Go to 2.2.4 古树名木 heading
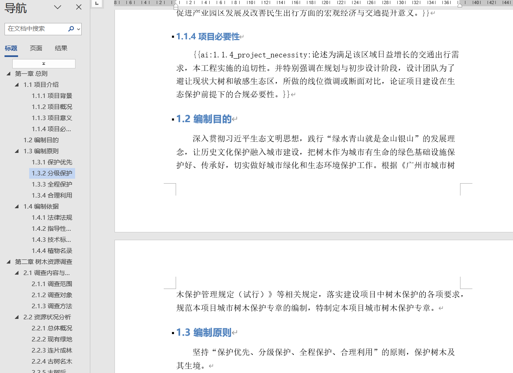The width and height of the screenshot is (513, 373). [x=52, y=361]
